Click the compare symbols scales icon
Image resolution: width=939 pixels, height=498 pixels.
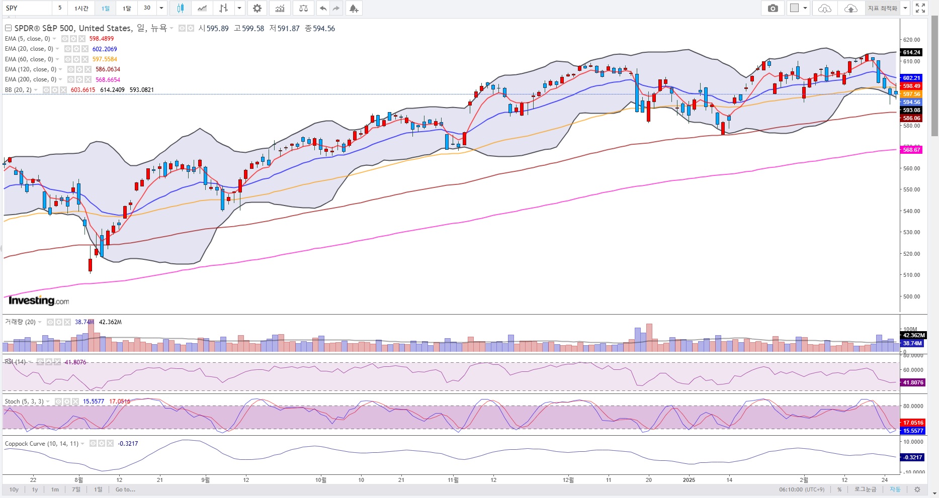coord(303,8)
